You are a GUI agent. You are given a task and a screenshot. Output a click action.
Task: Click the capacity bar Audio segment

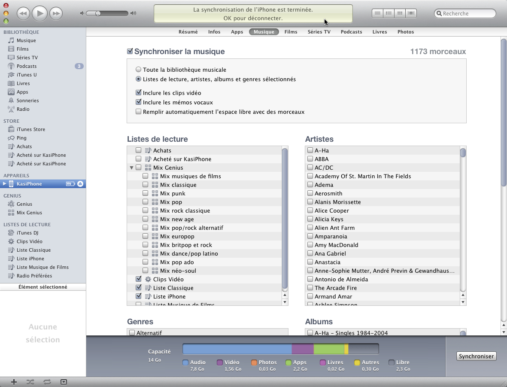click(237, 349)
